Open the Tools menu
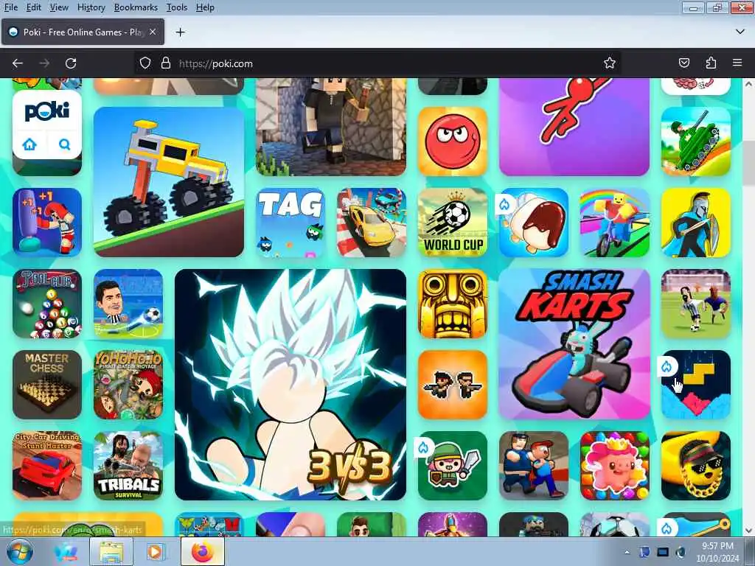 point(177,7)
